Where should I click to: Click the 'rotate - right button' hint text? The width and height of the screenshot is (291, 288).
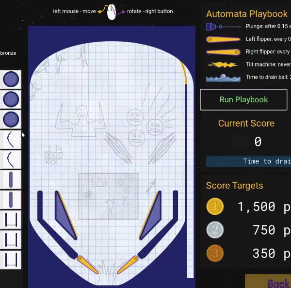point(150,11)
